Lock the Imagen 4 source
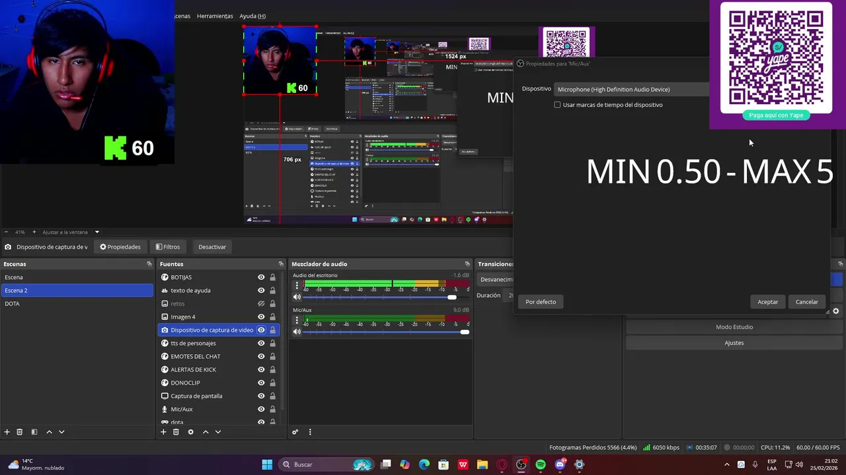846x475 pixels. (272, 317)
